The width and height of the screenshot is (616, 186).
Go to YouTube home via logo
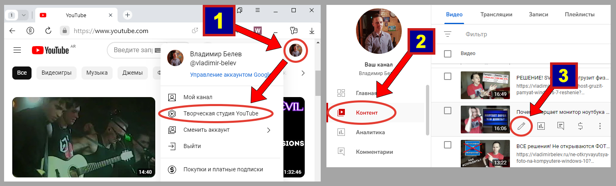point(50,50)
